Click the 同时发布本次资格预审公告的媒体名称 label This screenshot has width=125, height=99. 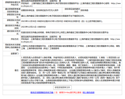coord(13,47)
